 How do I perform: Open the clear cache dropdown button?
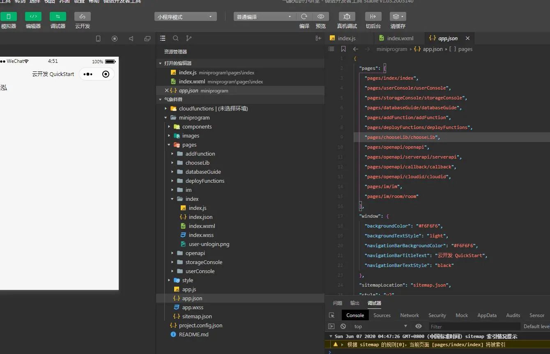(x=398, y=16)
